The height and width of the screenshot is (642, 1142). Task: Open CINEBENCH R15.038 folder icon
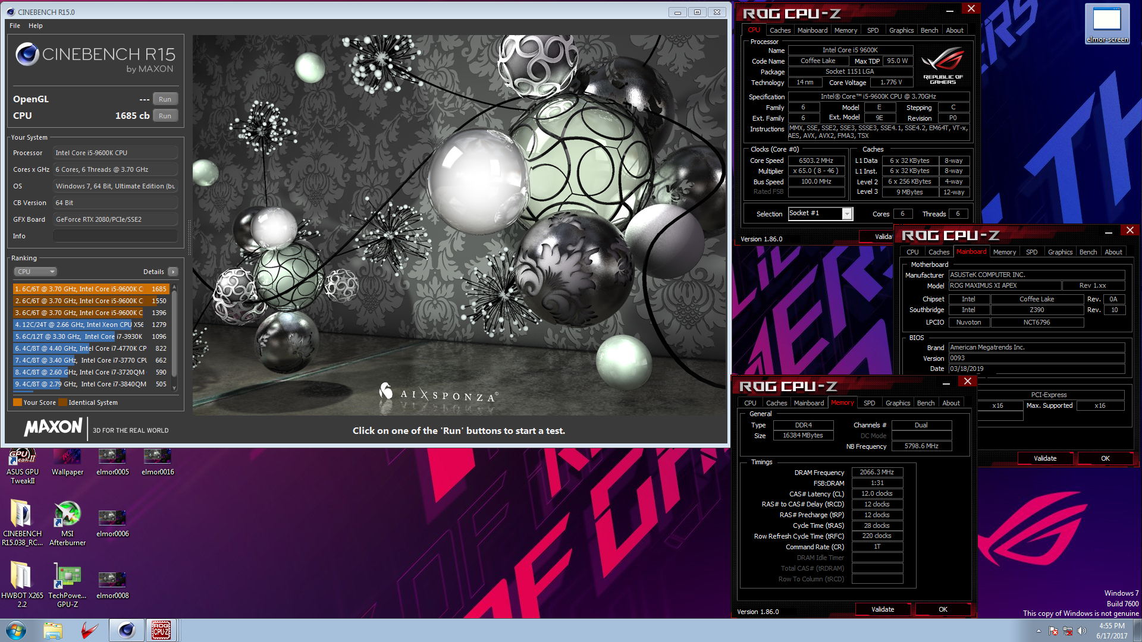coord(22,523)
